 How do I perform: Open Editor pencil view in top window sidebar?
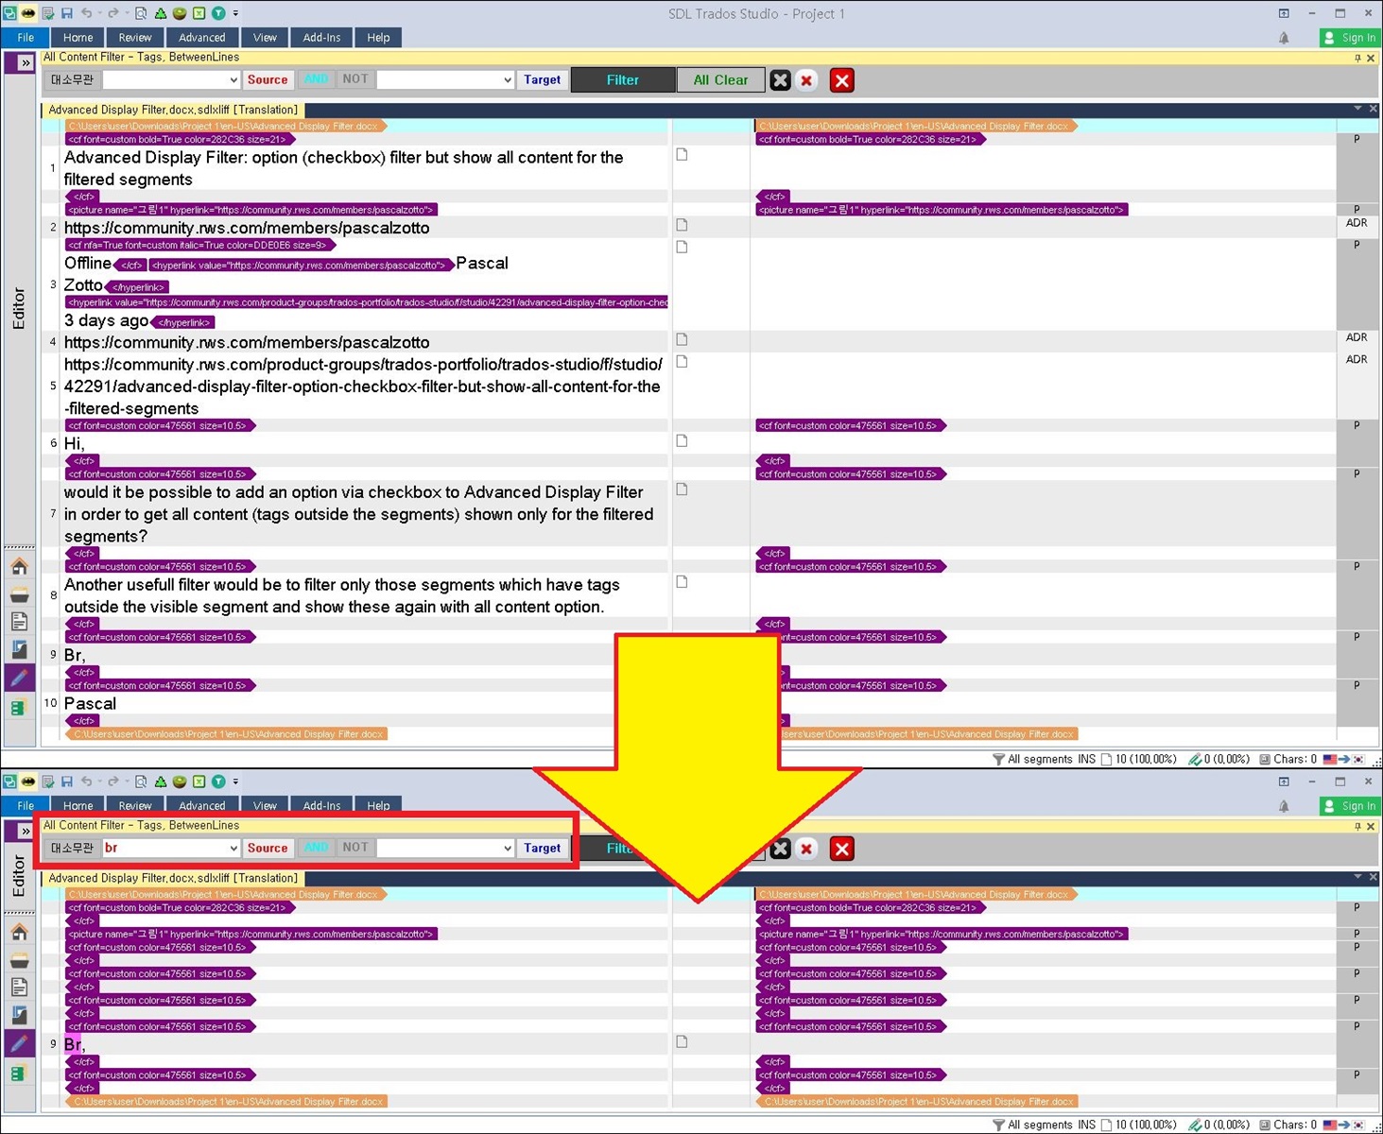click(x=19, y=678)
